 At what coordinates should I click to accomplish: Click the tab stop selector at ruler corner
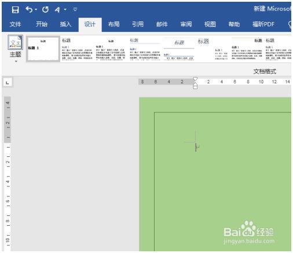pos(8,82)
